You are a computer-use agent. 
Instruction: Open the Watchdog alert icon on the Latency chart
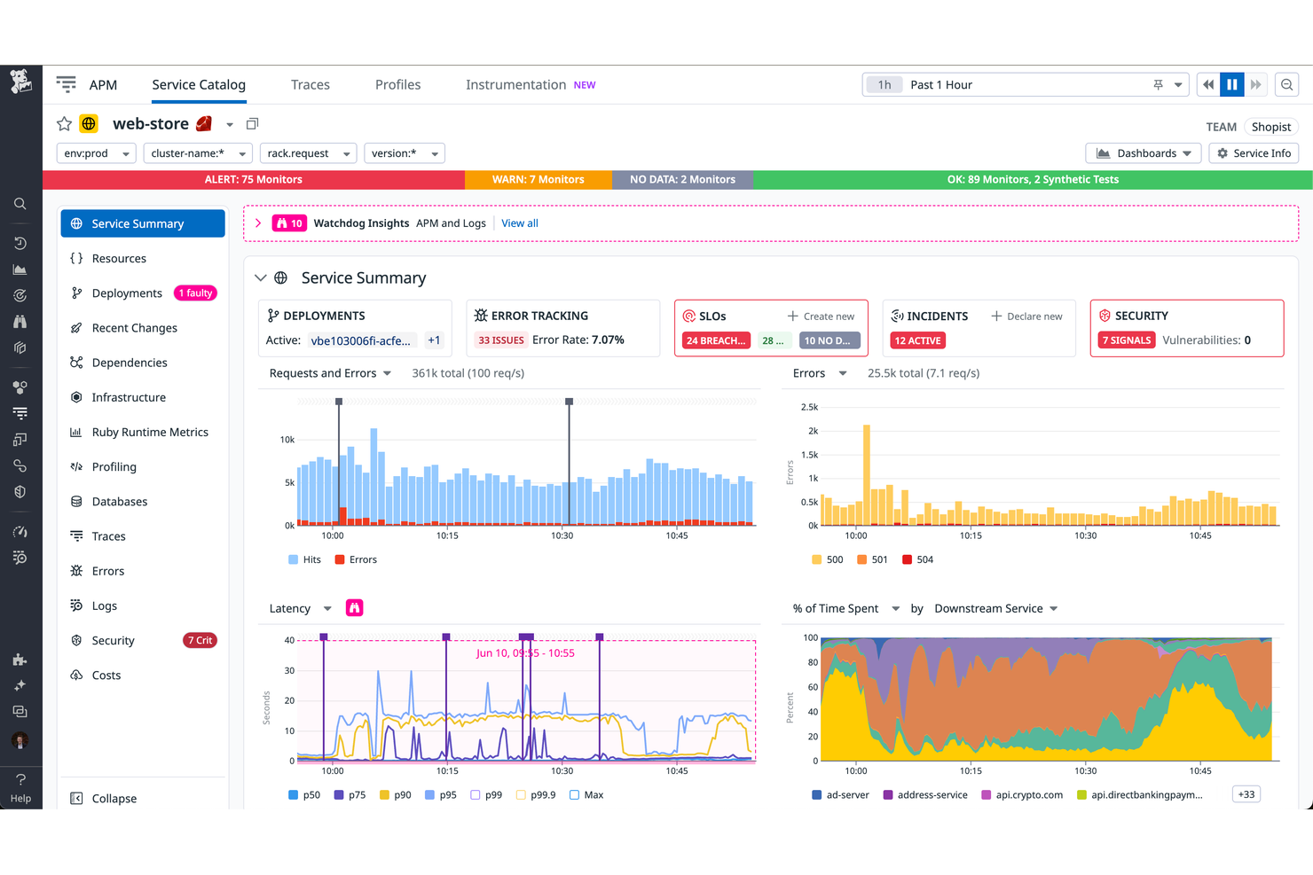click(x=355, y=607)
